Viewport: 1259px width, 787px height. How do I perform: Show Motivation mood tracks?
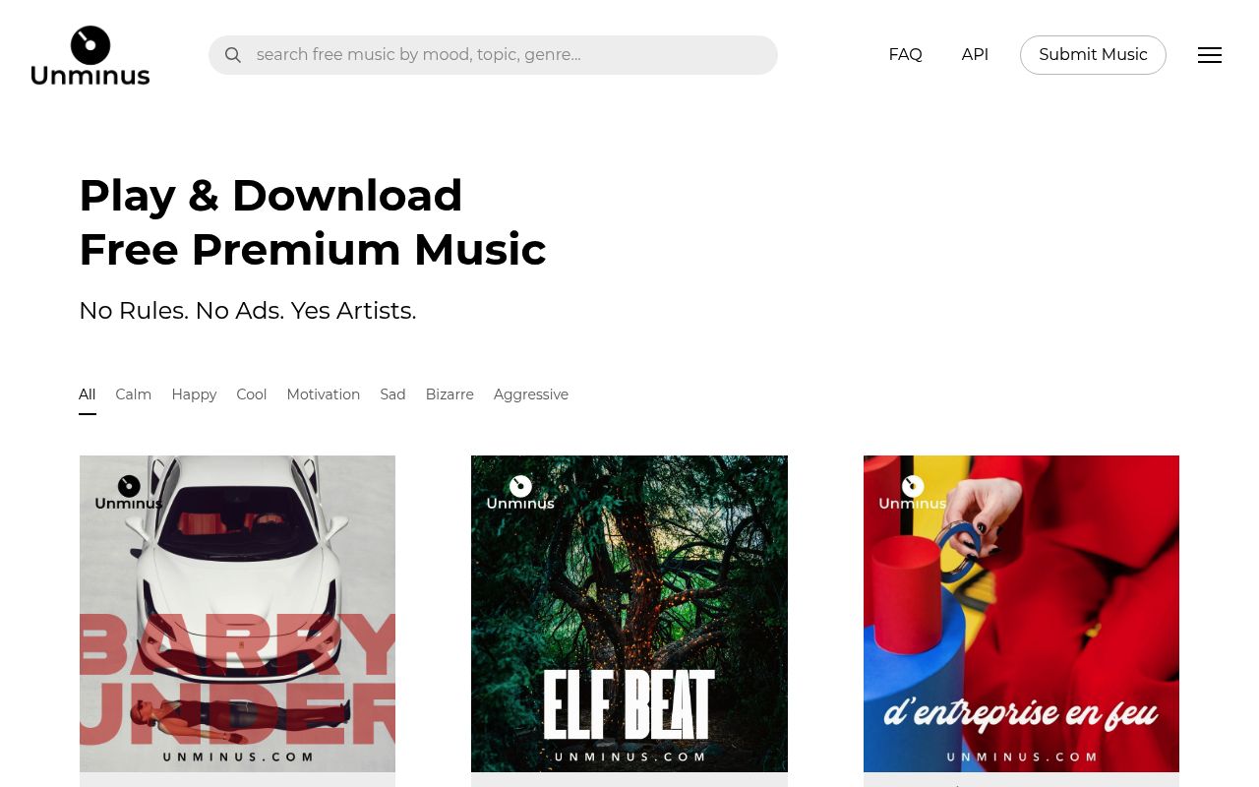[324, 394]
